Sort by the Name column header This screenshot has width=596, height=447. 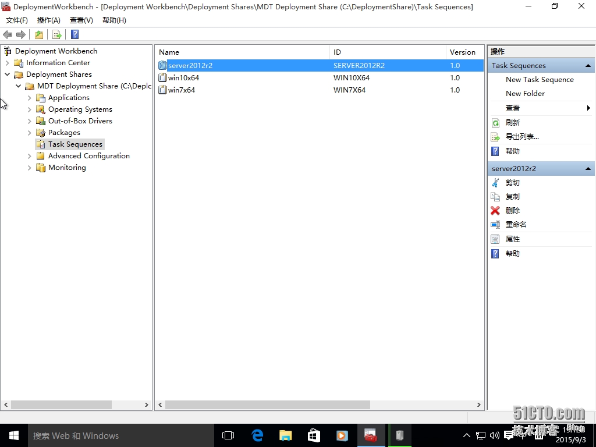tap(243, 52)
